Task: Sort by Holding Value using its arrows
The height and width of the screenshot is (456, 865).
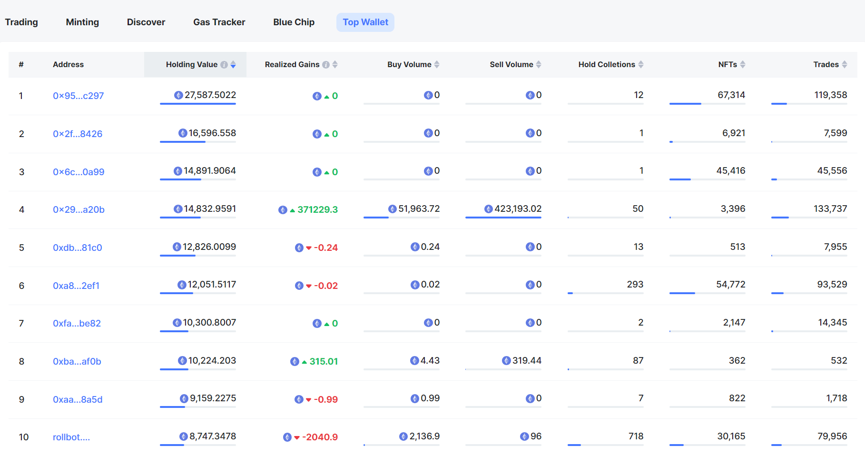Action: (233, 65)
